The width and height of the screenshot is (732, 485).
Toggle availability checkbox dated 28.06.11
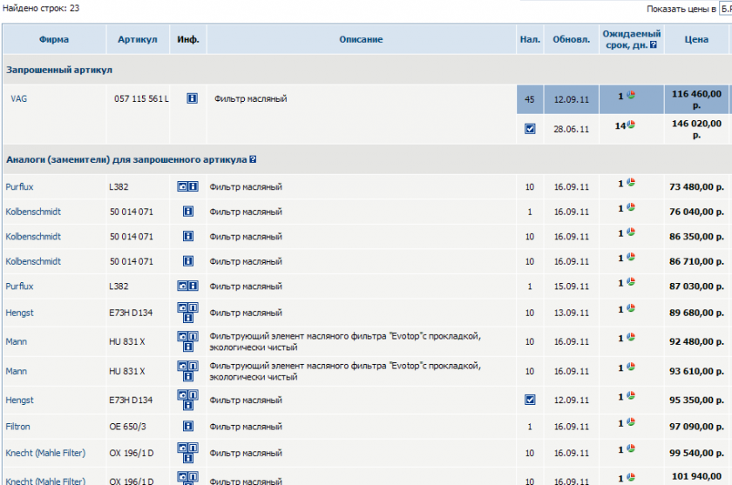(x=530, y=129)
